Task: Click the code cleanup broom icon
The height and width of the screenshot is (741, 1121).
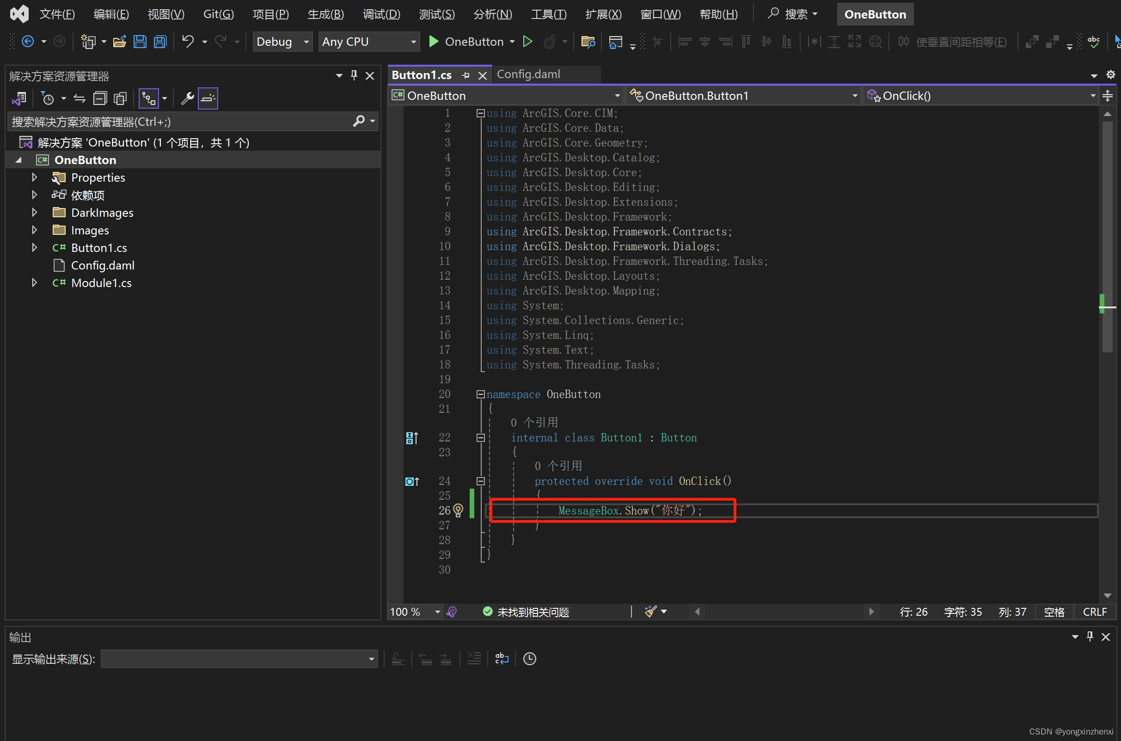Action: pyautogui.click(x=650, y=612)
